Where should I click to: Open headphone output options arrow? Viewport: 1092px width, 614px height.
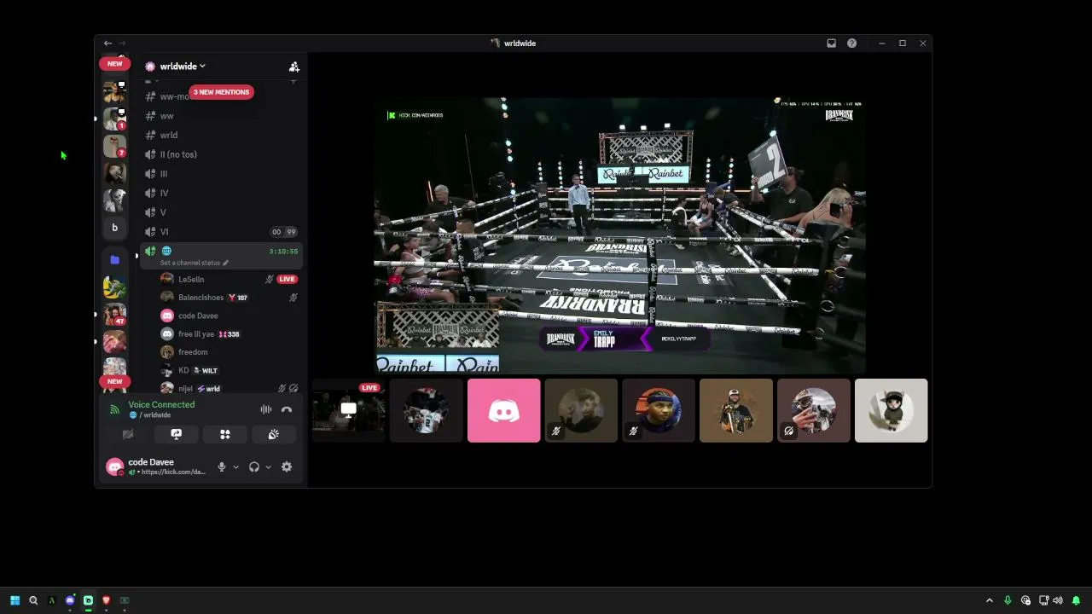click(x=268, y=467)
